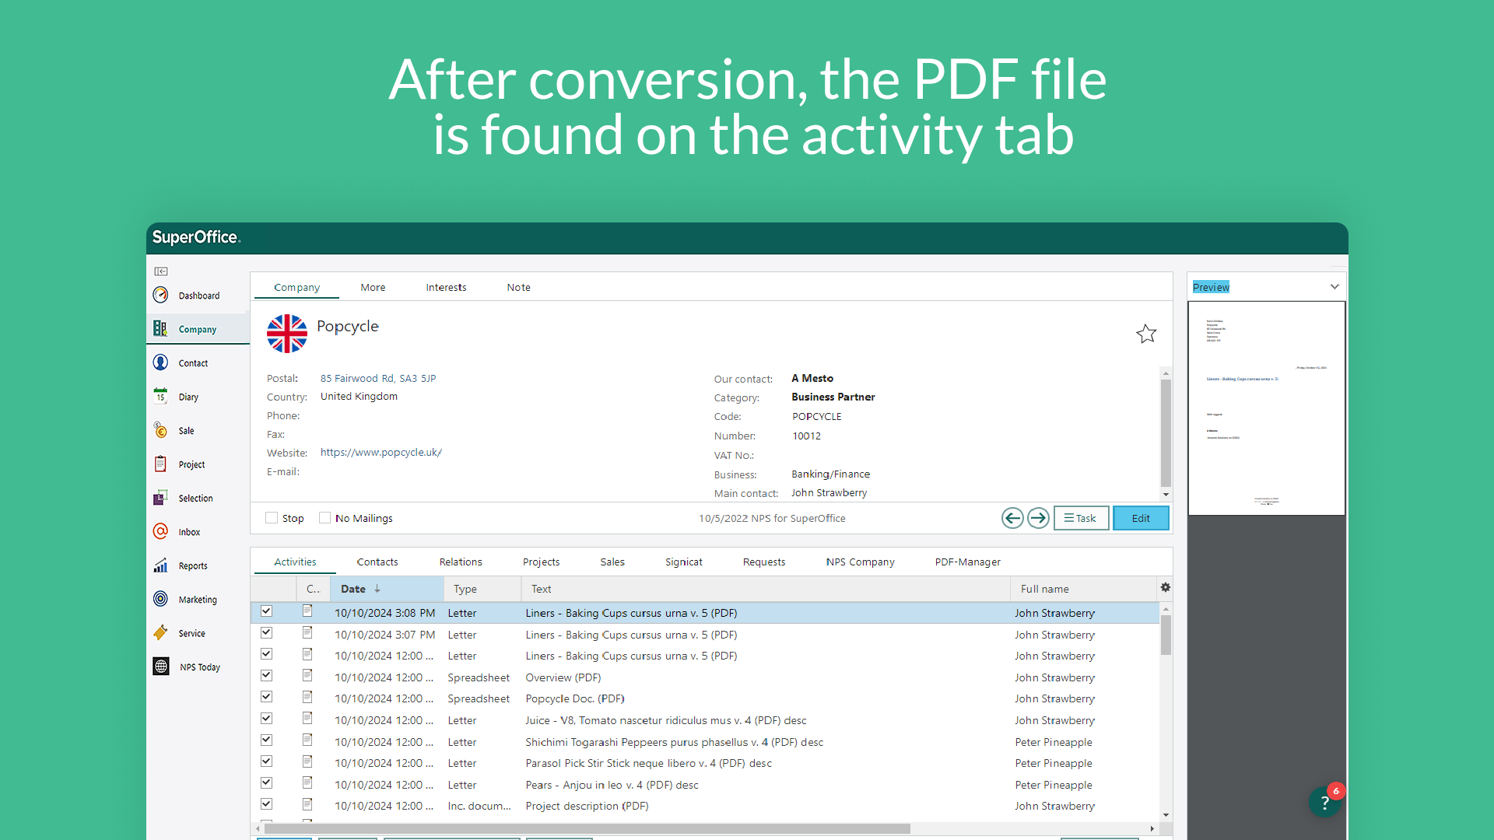Open the Task menu button
This screenshot has width=1494, height=840.
tap(1081, 518)
